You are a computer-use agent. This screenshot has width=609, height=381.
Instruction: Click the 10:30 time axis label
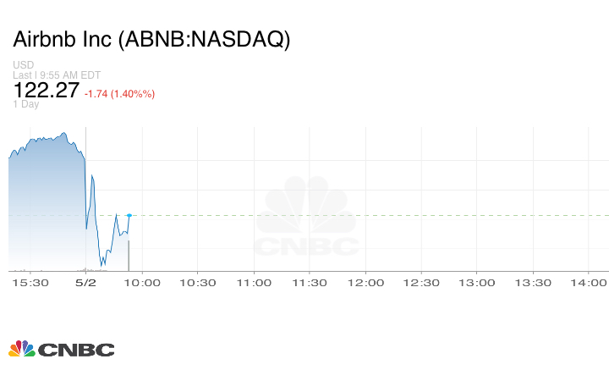[198, 283]
